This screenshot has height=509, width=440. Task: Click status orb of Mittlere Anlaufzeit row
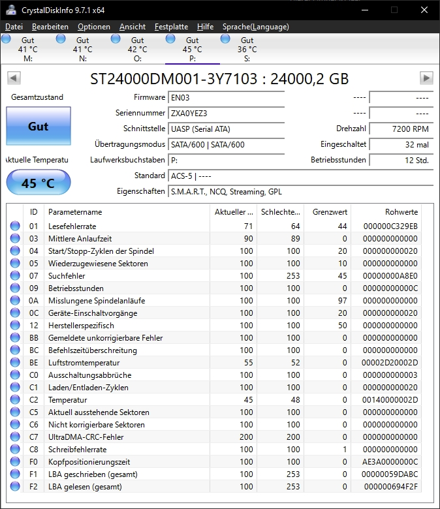[15, 238]
